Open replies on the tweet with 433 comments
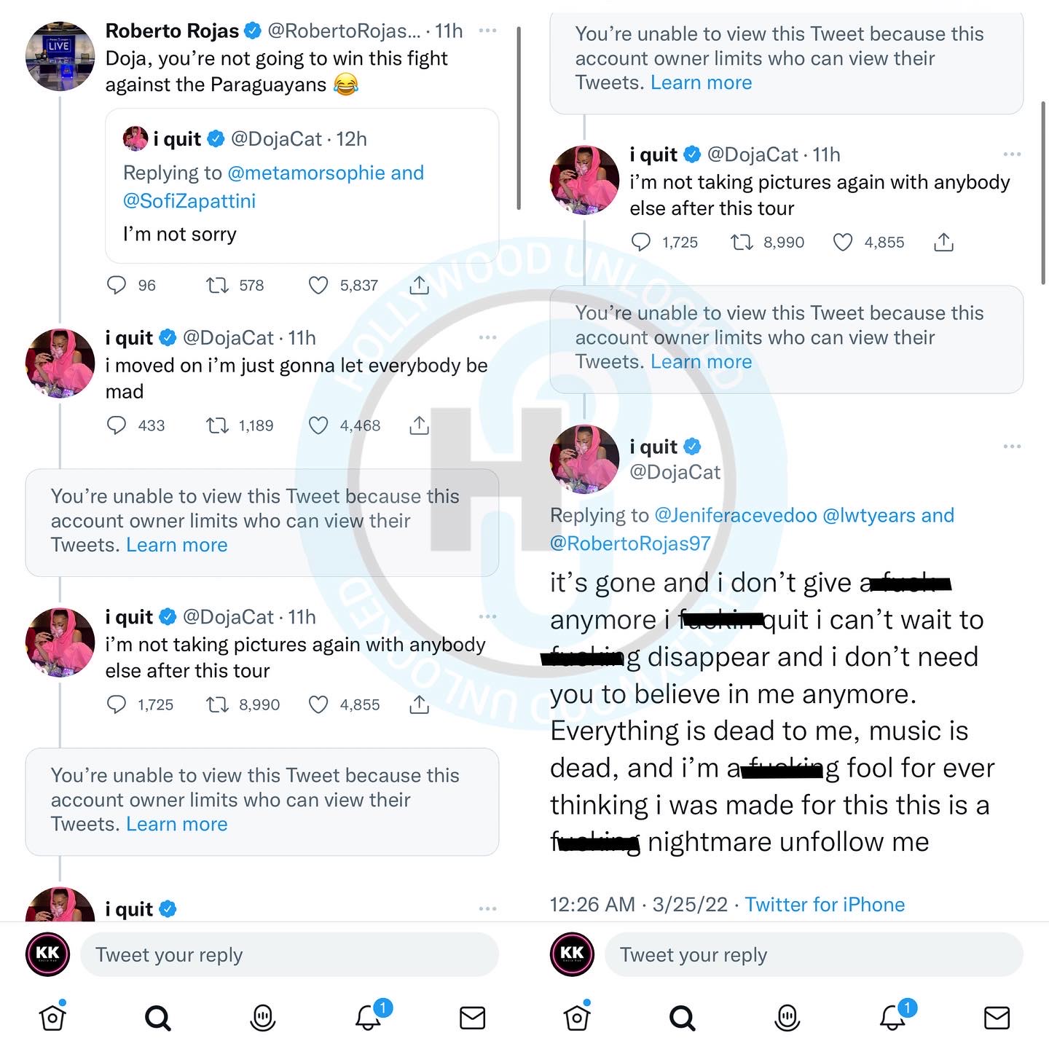The image size is (1049, 1049). click(117, 425)
